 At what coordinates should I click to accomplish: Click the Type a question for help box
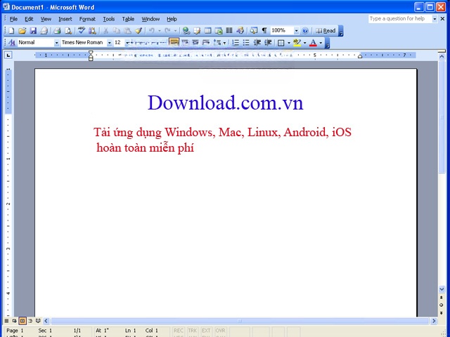pyautogui.click(x=400, y=19)
